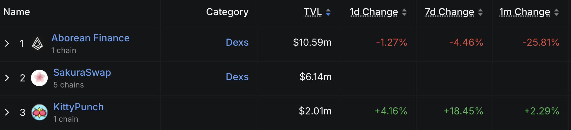Open the SakuraSwap protocol link
This screenshot has height=130, width=571.
click(82, 72)
